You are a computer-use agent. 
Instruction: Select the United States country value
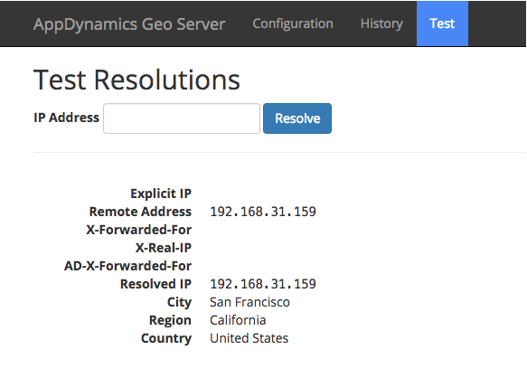249,338
